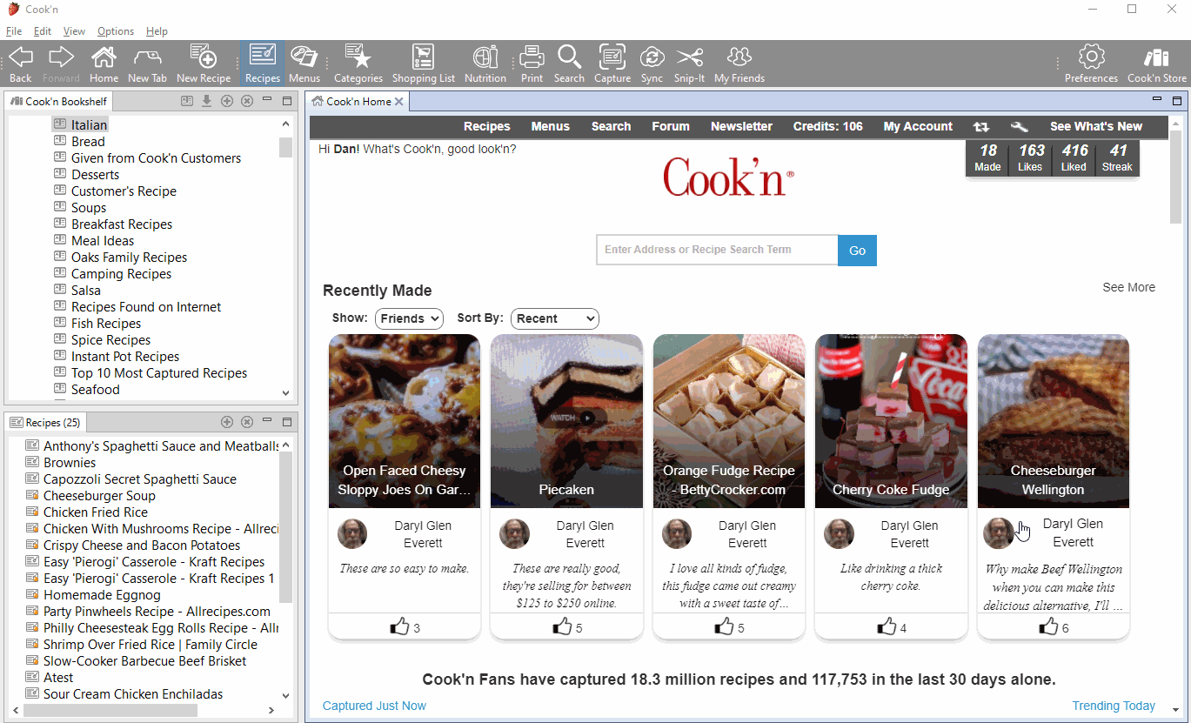1191x723 pixels.
Task: Select the Instant Pot Recipes cookbook
Action: click(125, 357)
